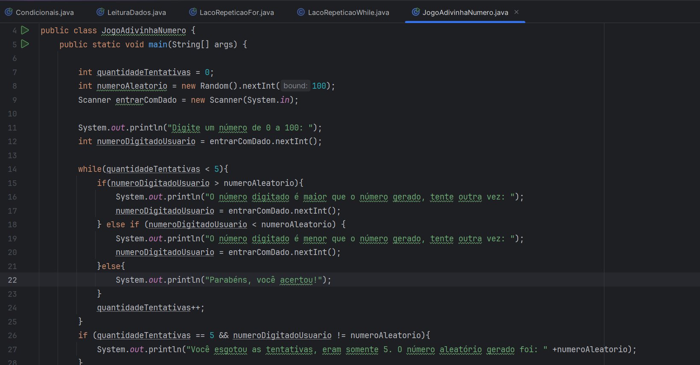Click line number 22 in the gutter

(x=12, y=280)
